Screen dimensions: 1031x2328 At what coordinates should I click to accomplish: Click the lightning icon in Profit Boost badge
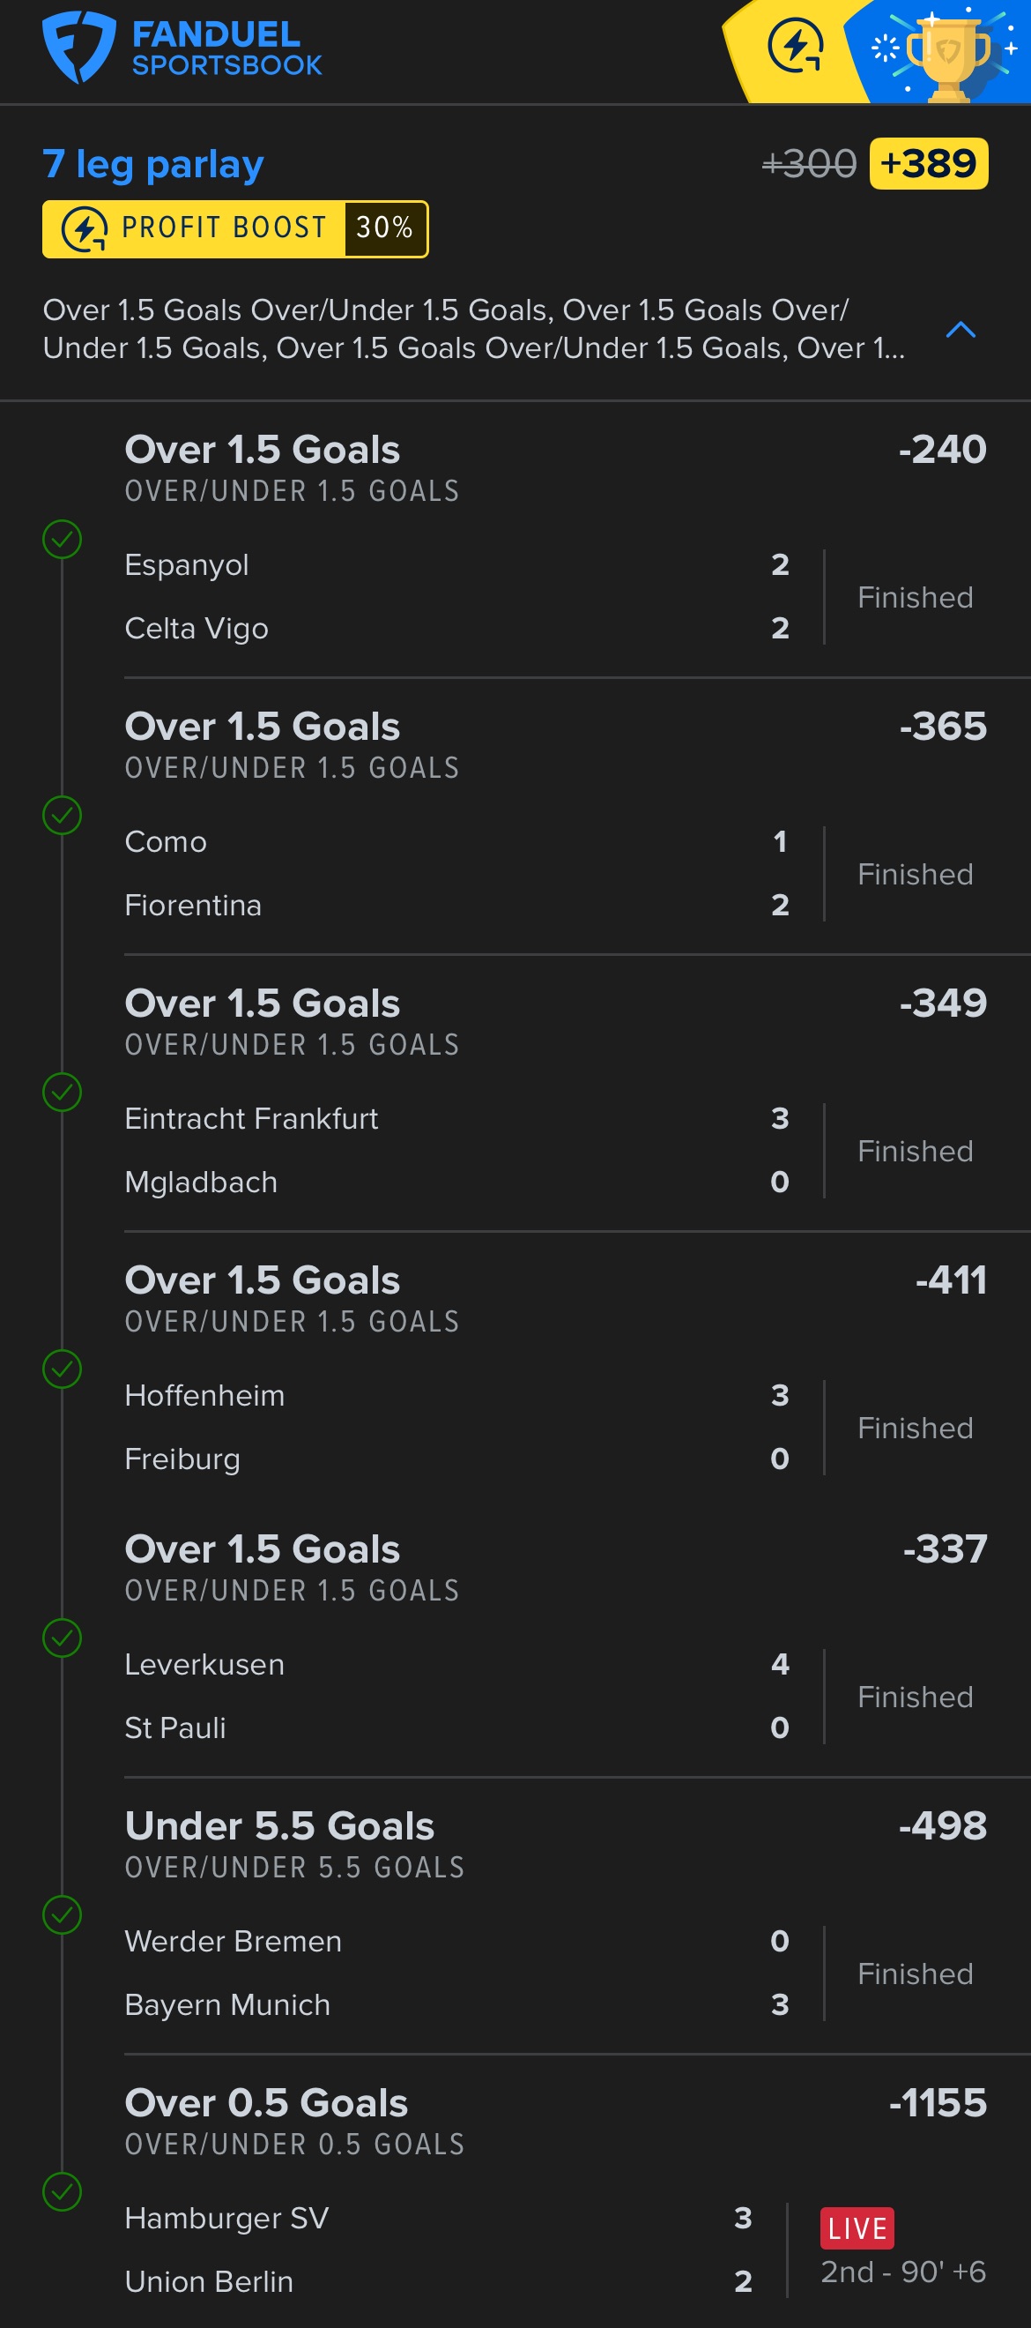[85, 228]
